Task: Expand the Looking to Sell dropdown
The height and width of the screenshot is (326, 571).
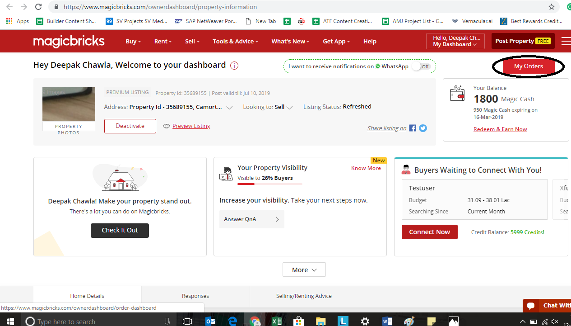Action: point(289,108)
